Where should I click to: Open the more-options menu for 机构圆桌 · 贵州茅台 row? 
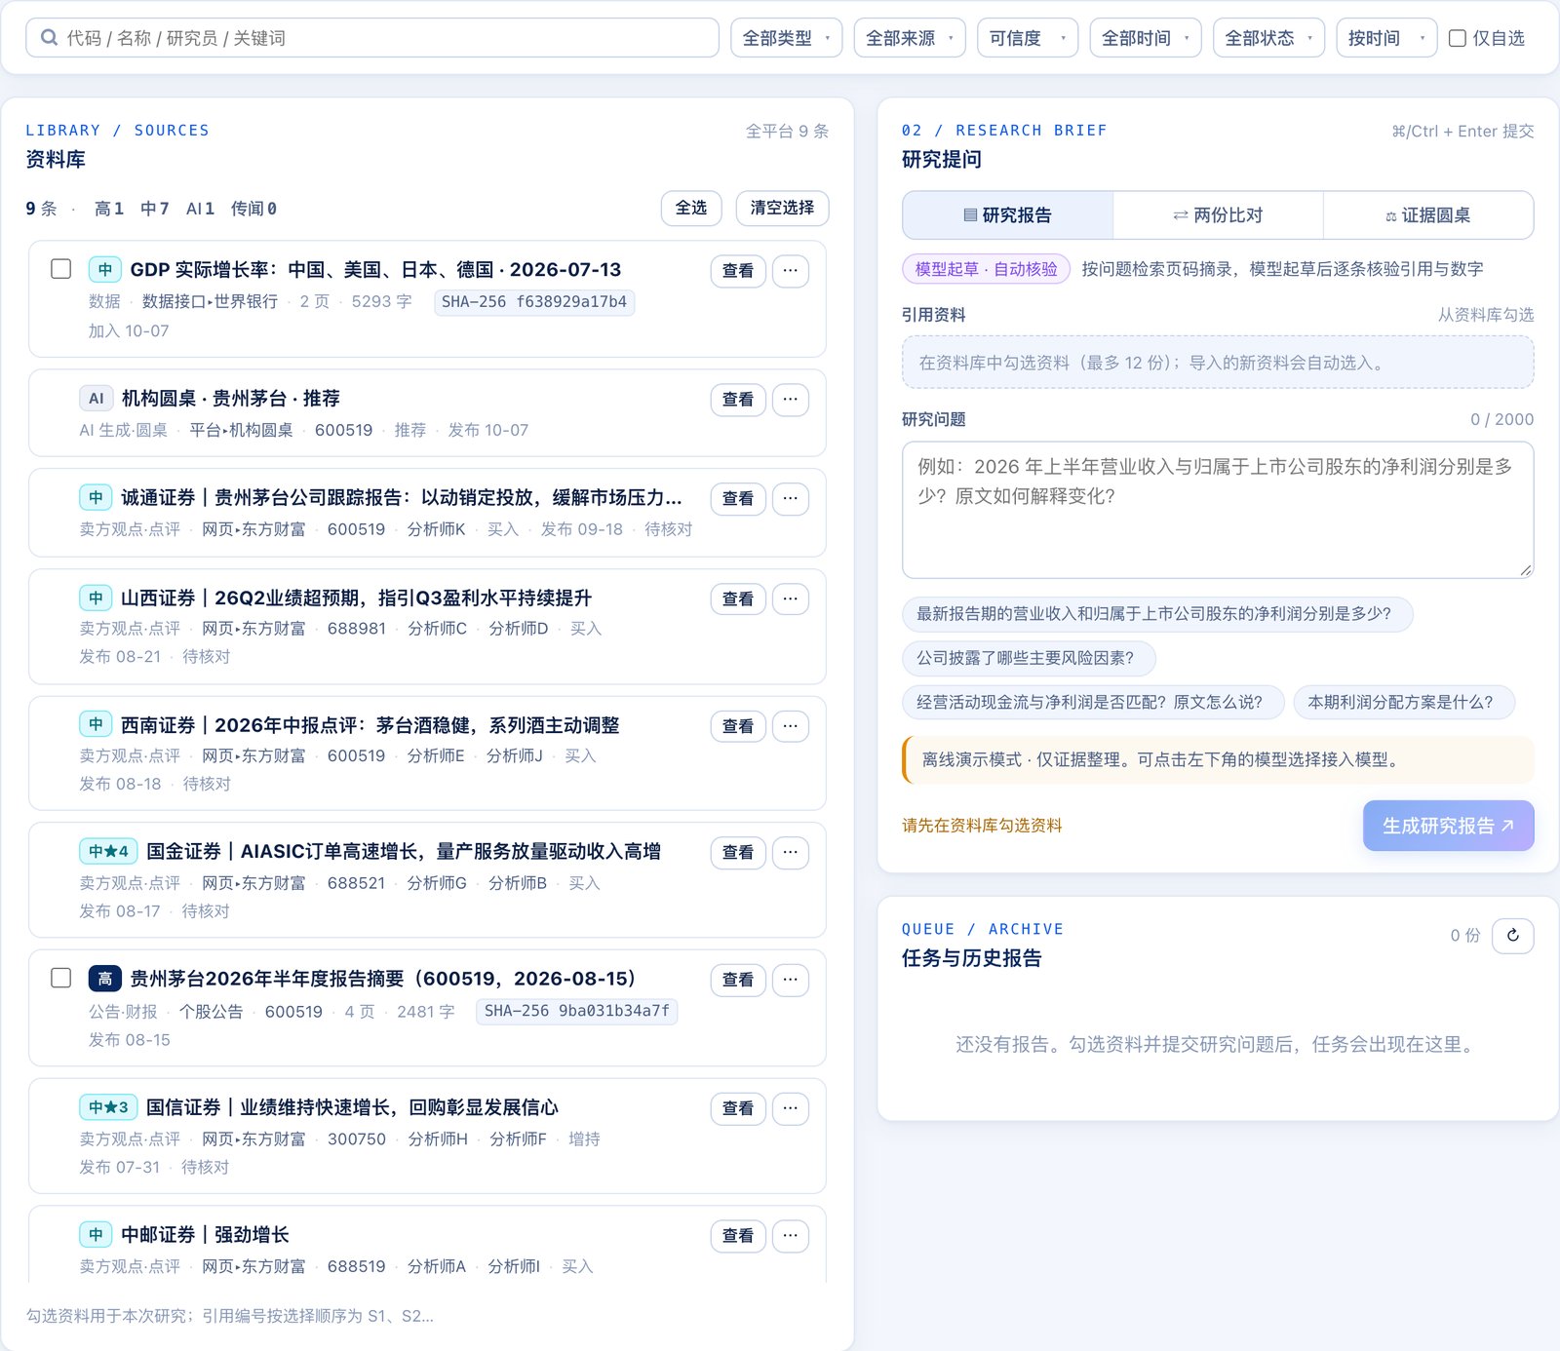(790, 399)
